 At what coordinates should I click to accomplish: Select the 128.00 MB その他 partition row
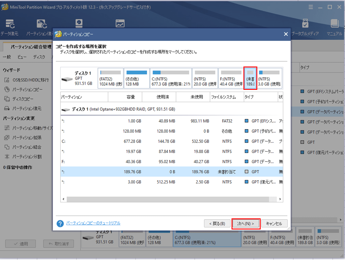coord(172,131)
